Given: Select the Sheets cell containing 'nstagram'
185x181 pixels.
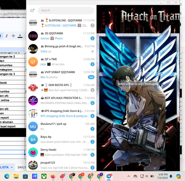Looking at the screenshot, I should [13, 70].
